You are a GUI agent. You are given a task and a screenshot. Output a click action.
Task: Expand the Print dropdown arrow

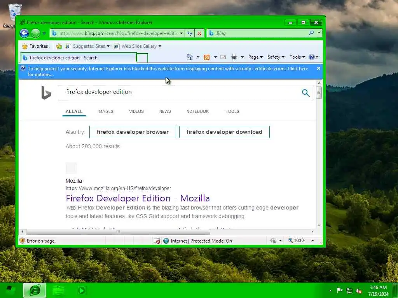click(x=242, y=57)
